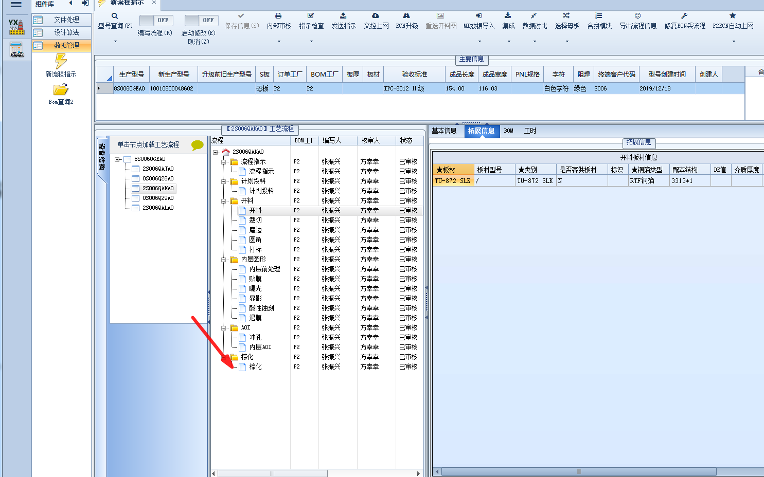Viewport: 764px width, 477px height.
Task: Collapse the 内层图形 folder node
Action: (224, 260)
